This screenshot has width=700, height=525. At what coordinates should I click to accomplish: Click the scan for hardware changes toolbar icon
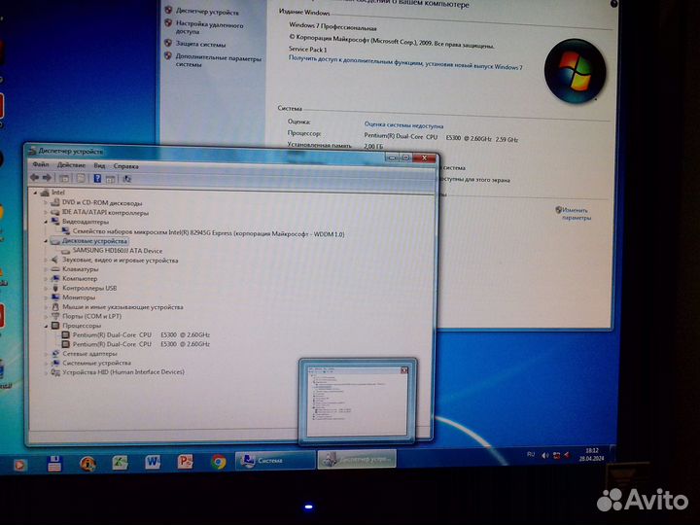point(127,179)
